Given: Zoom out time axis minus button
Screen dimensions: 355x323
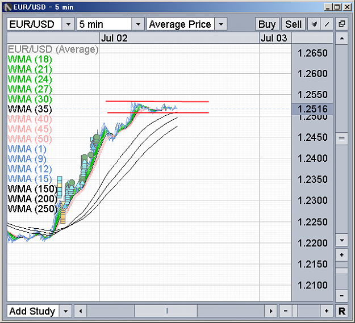Looking at the screenshot, I should 286,311.
